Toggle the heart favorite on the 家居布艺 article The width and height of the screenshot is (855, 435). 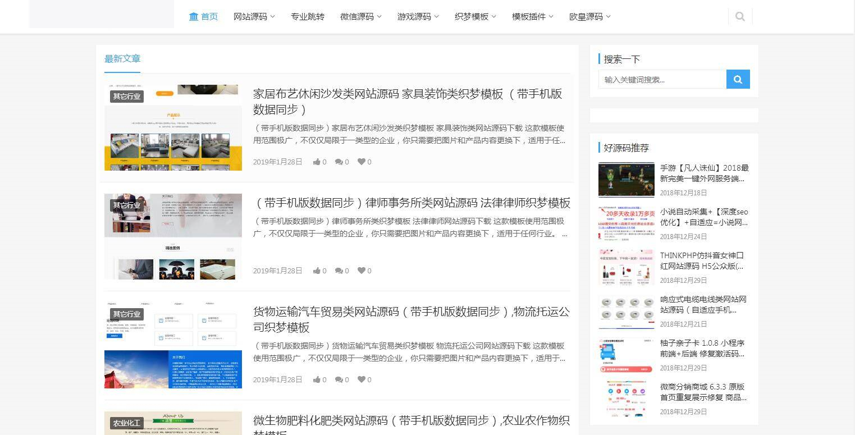(360, 162)
